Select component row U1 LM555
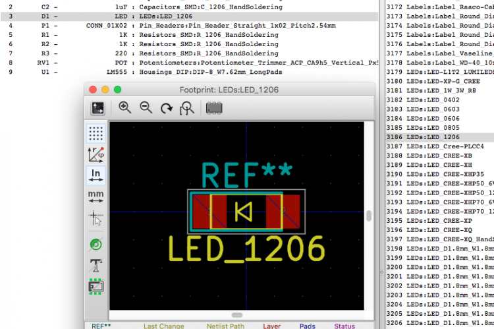The height and width of the screenshot is (329, 494). point(189,73)
